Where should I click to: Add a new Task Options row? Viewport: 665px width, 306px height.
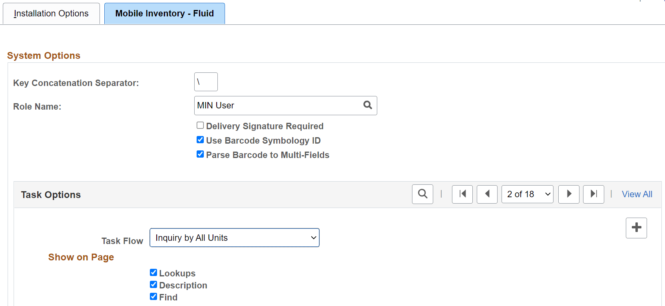(x=636, y=228)
